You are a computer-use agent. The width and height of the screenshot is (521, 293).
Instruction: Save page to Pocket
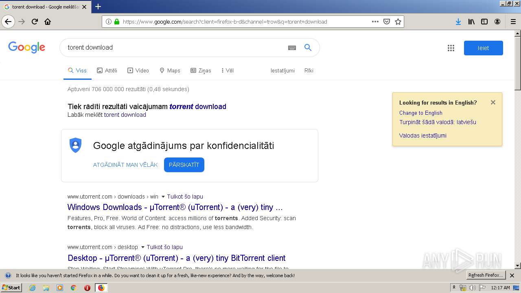click(387, 22)
